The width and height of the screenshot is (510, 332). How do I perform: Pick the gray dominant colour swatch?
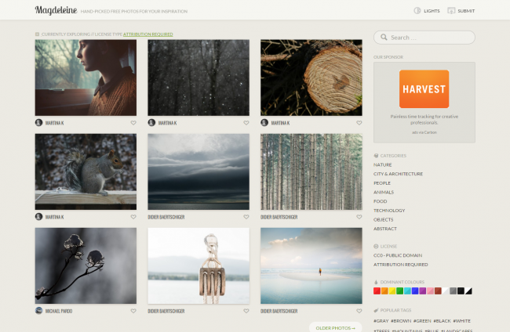[x=453, y=290]
